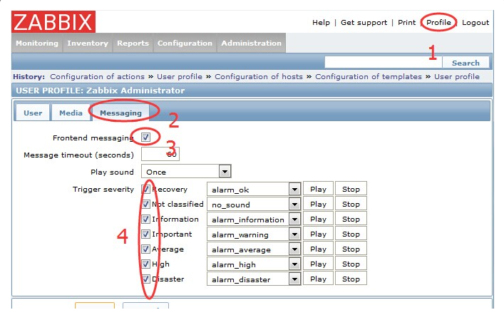This screenshot has height=310, width=504.
Task: Toggle the Information severity checkbox
Action: [x=145, y=219]
